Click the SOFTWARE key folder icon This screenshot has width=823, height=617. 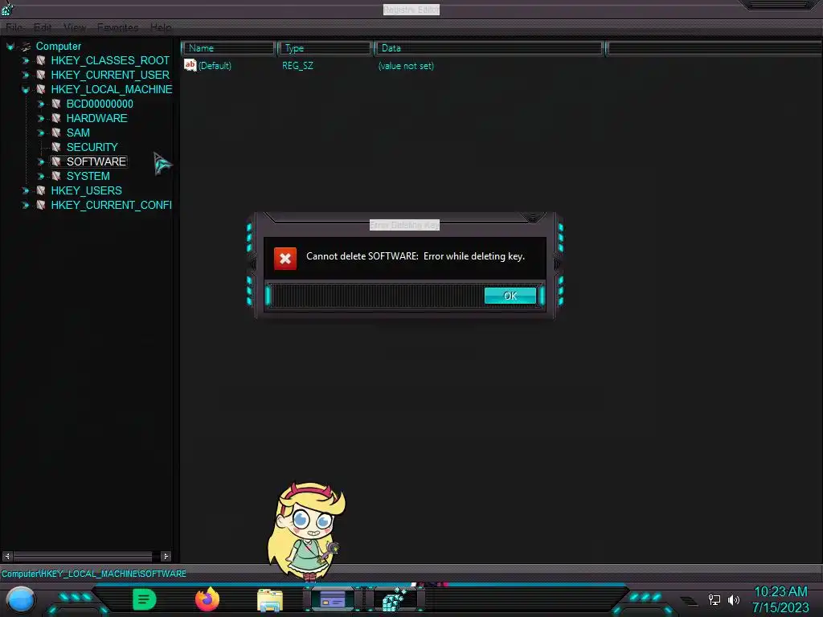pyautogui.click(x=56, y=161)
